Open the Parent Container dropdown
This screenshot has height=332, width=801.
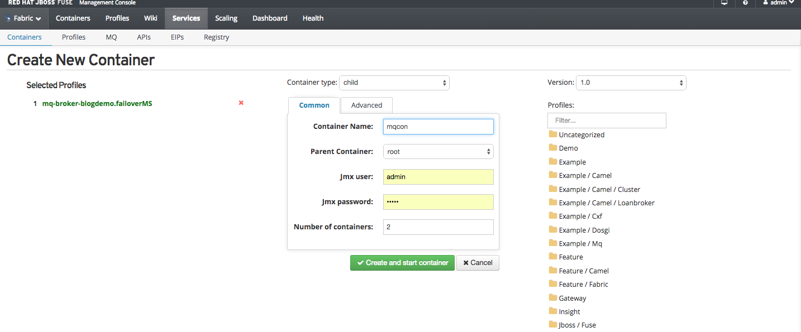(438, 151)
